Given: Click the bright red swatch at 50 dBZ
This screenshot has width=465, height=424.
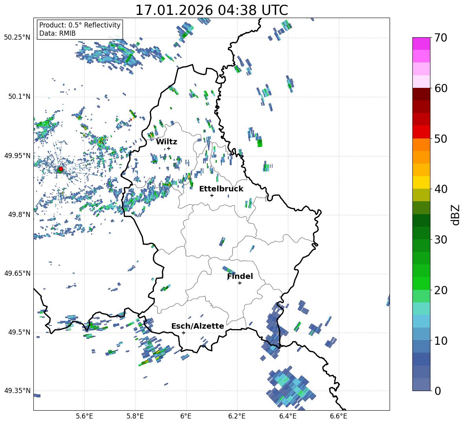Looking at the screenshot, I should click(421, 132).
